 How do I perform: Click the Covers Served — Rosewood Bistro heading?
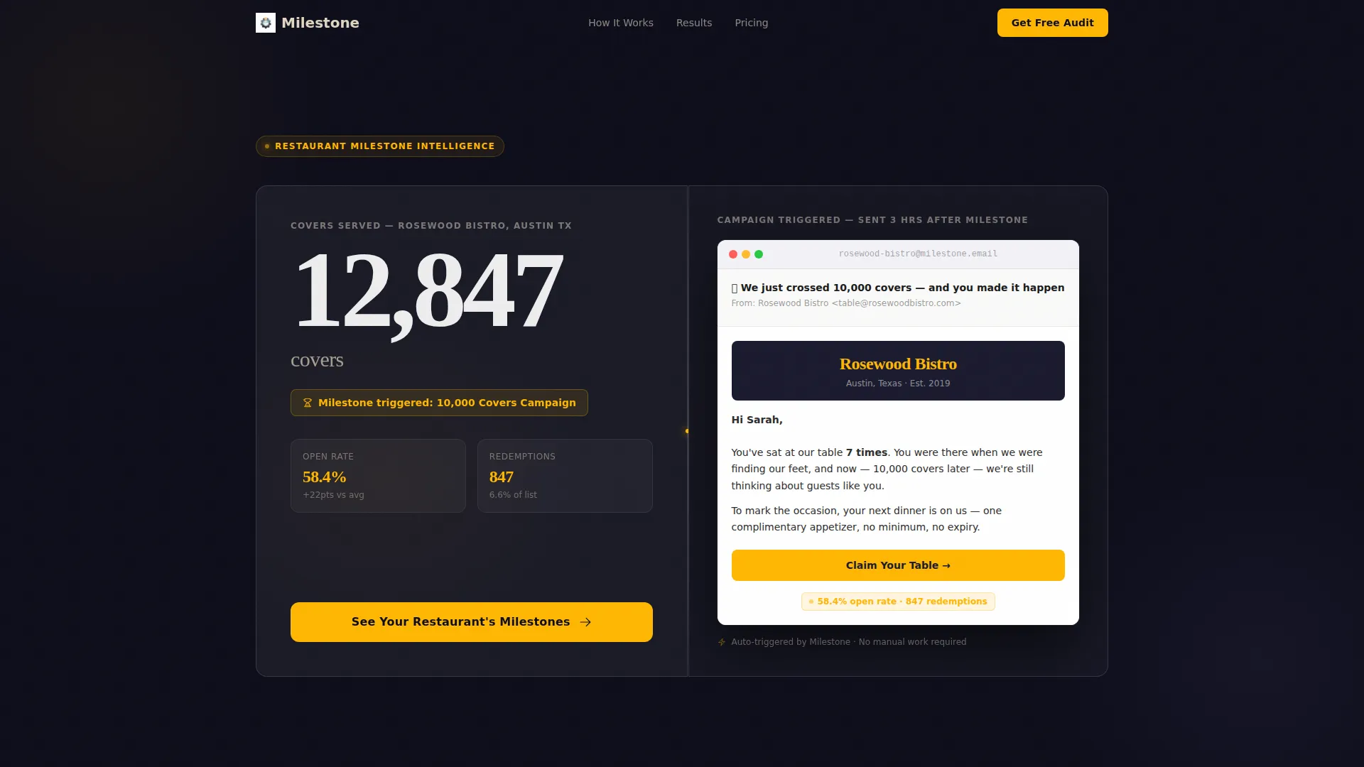click(431, 226)
